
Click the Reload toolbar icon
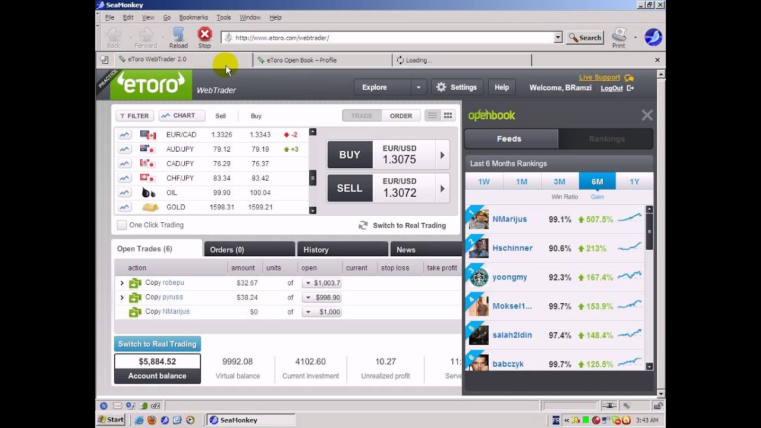(178, 34)
